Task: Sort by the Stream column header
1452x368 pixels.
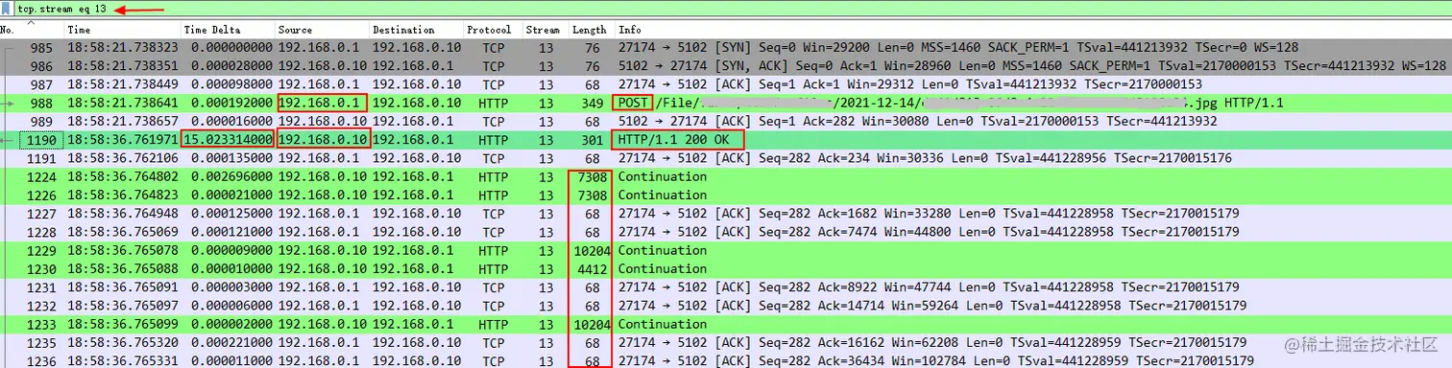Action: coord(543,31)
